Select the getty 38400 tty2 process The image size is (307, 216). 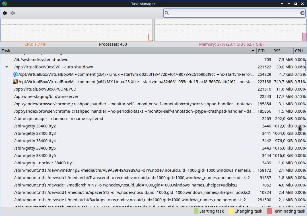click(153, 126)
